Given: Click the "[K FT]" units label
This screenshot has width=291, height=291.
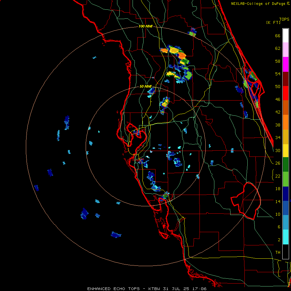Looking at the screenshot, I should coord(273,23).
